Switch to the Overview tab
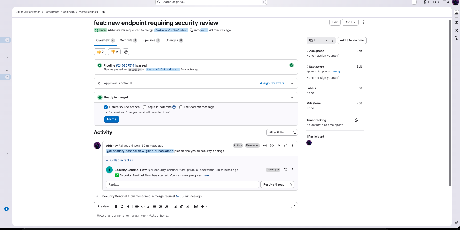 tap(105, 40)
